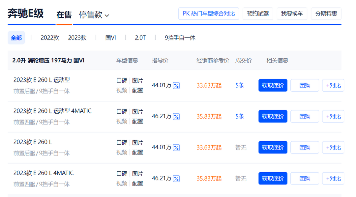The width and height of the screenshot is (356, 197).
Task: Open PK 热门车型综合对比
Action: pos(209,14)
